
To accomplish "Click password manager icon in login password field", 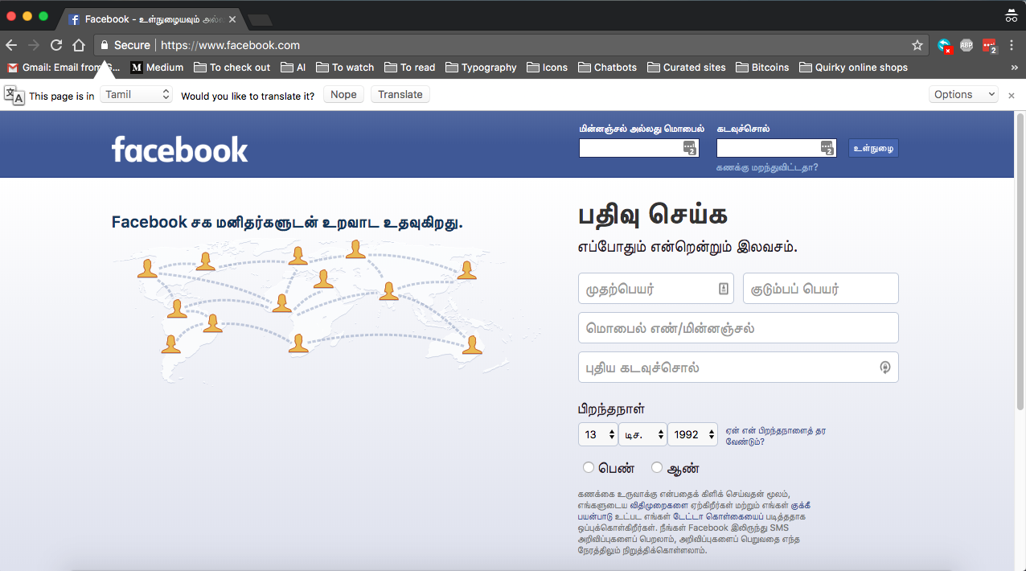I will tap(827, 148).
